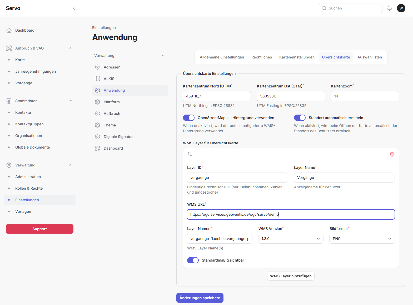Image resolution: width=413 pixels, height=305 pixels.
Task: Turn off Standort automatisch ermitteln switch
Action: coord(300,118)
